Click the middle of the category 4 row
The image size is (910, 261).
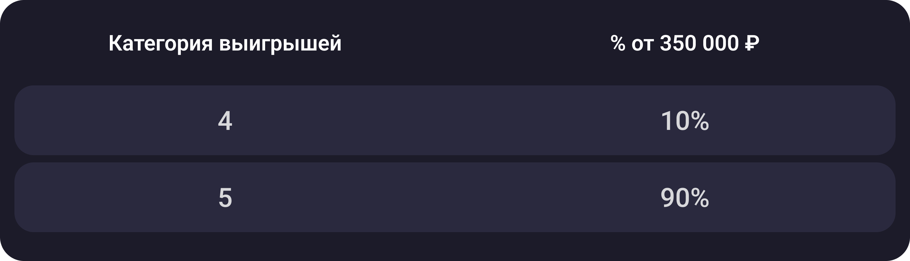coord(455,121)
